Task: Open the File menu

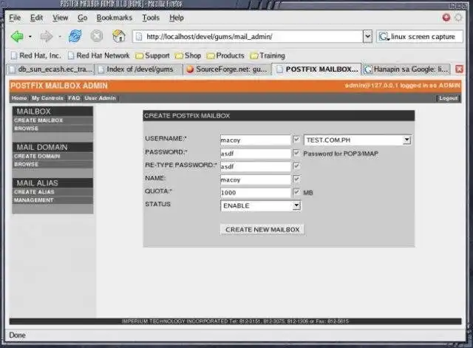Action: (x=15, y=18)
